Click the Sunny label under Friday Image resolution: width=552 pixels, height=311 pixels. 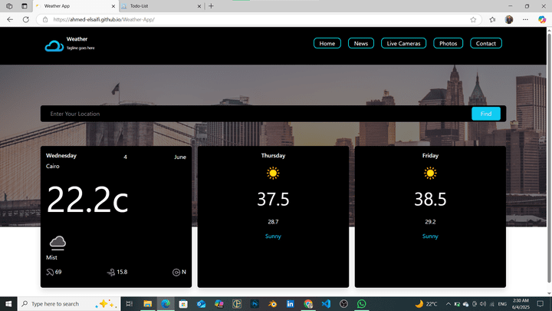tap(430, 237)
